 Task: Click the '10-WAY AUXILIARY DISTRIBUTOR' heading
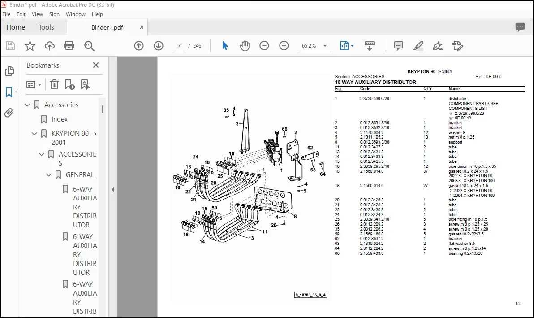(375, 82)
